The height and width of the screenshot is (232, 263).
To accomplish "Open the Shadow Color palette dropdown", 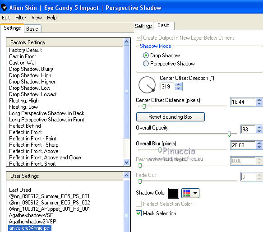I will click(190, 193).
